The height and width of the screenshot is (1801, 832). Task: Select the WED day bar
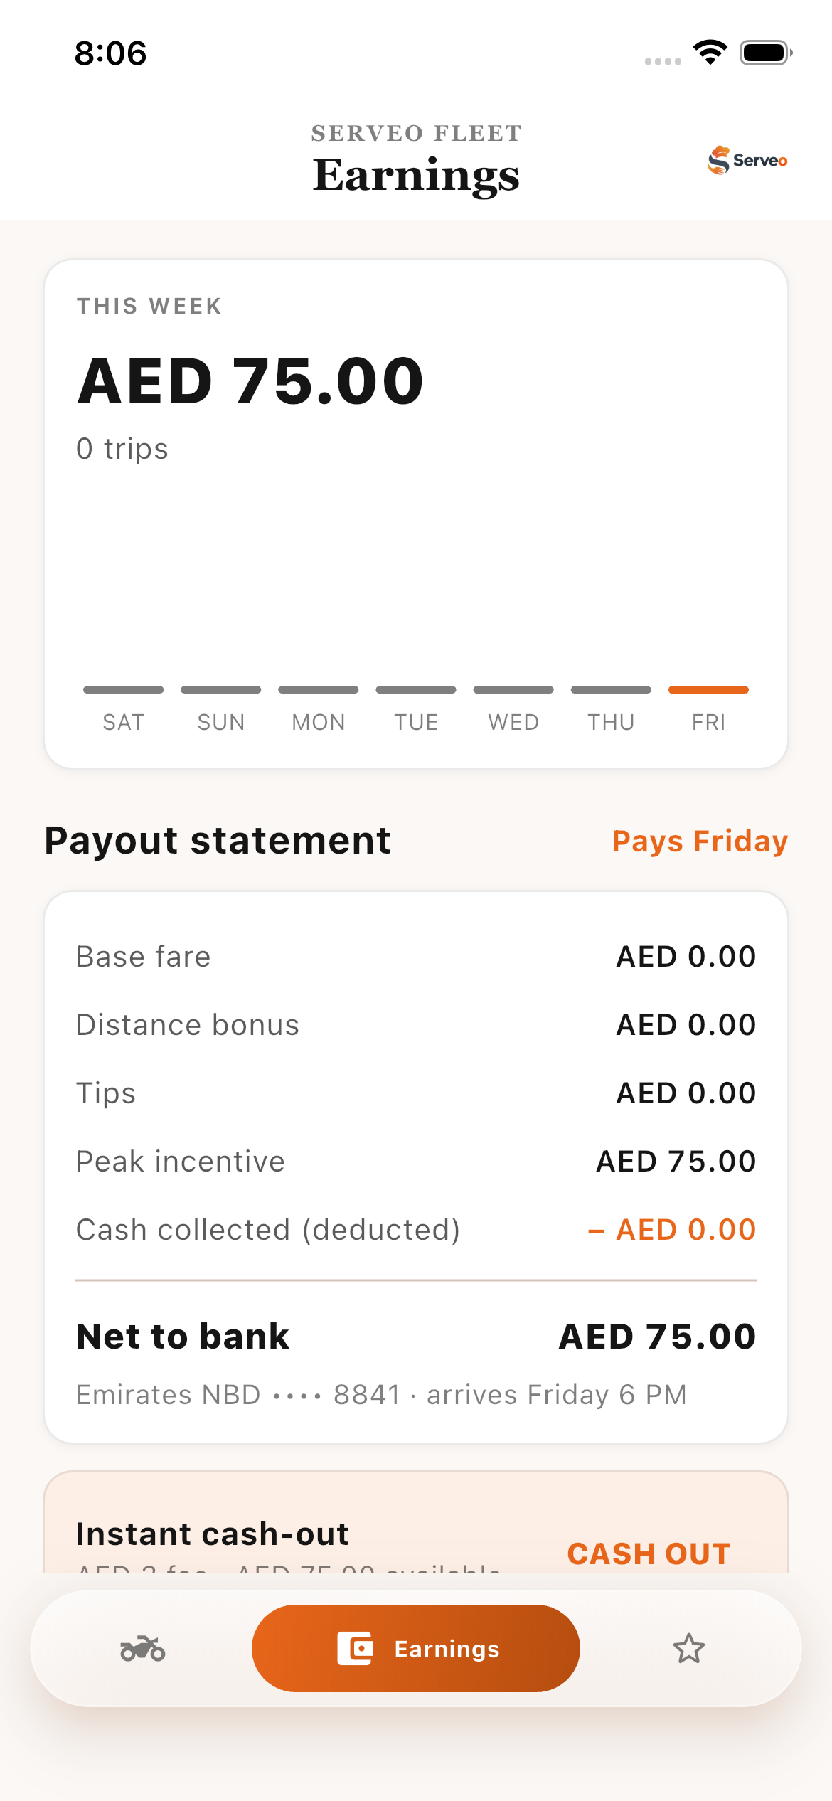click(x=513, y=689)
